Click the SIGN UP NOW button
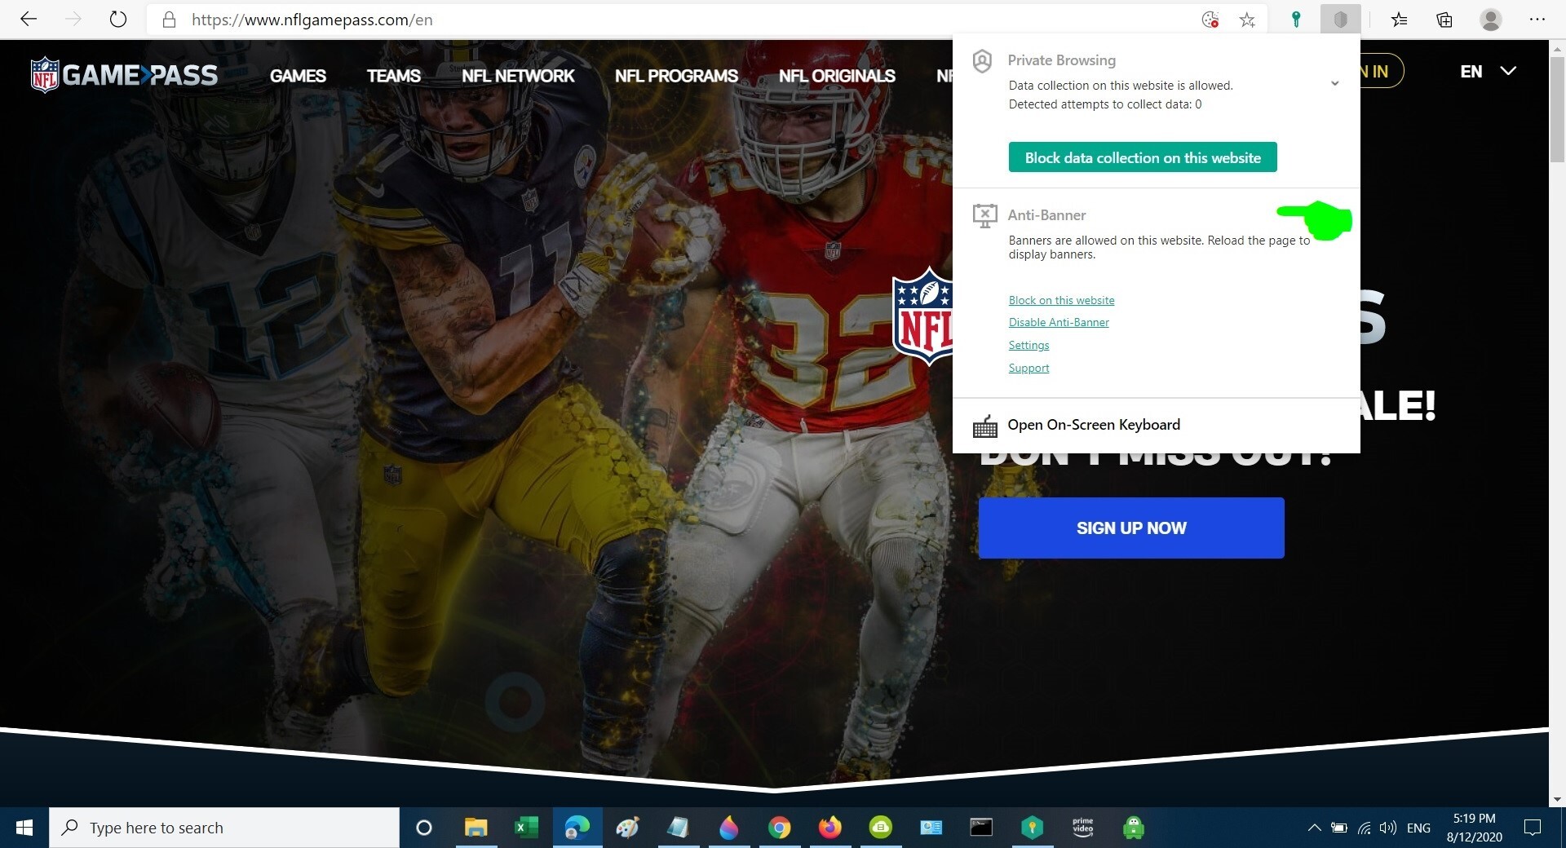This screenshot has height=848, width=1566. [1131, 528]
